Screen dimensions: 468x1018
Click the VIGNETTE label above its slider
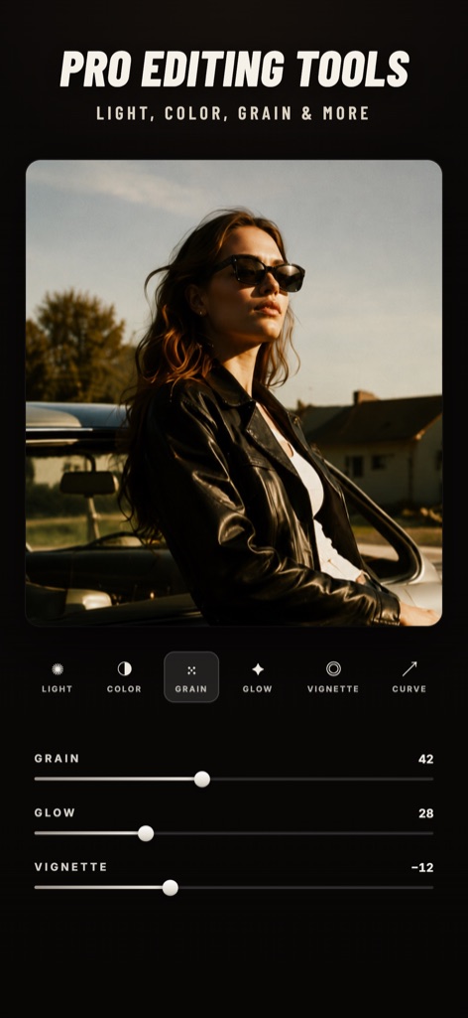[70, 867]
